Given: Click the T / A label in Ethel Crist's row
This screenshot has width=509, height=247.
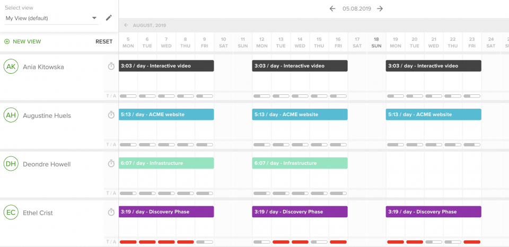Looking at the screenshot, I should pos(111,242).
